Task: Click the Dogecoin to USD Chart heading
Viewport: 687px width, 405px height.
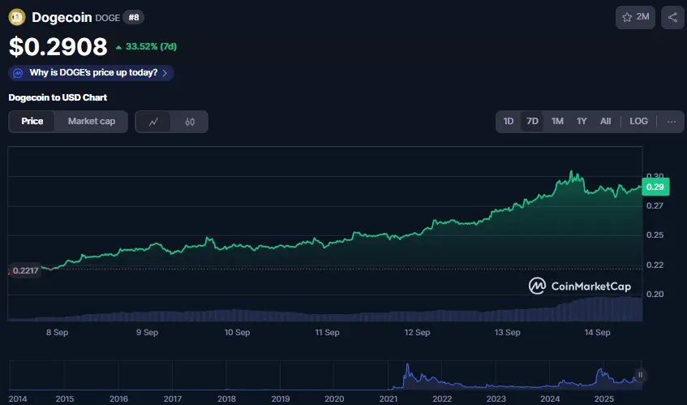Action: tap(58, 97)
